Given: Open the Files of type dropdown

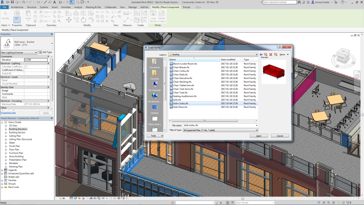Looking at the screenshot, I should coord(256,130).
